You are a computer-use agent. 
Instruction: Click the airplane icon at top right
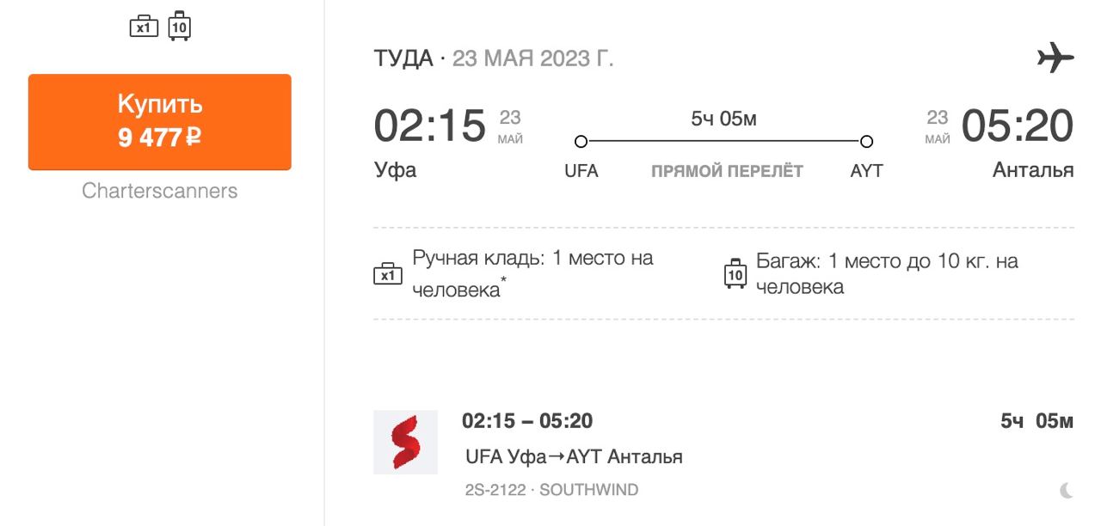tap(1055, 58)
